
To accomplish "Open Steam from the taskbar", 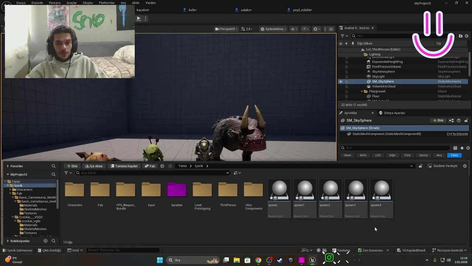I will click(x=280, y=260).
